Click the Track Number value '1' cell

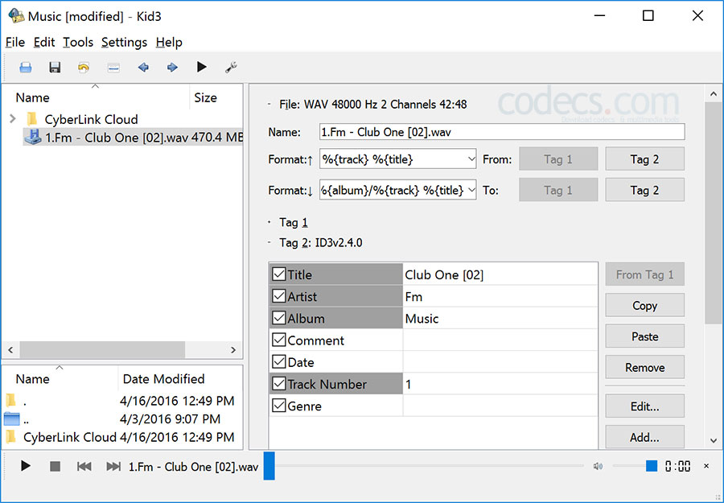click(x=500, y=384)
